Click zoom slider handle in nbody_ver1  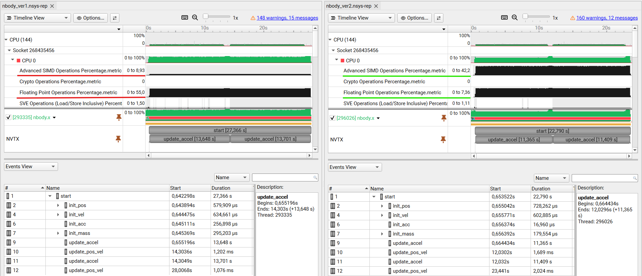click(206, 16)
